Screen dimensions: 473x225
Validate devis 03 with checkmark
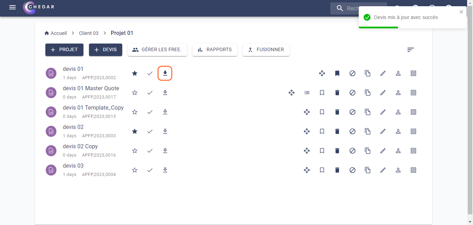(x=150, y=170)
